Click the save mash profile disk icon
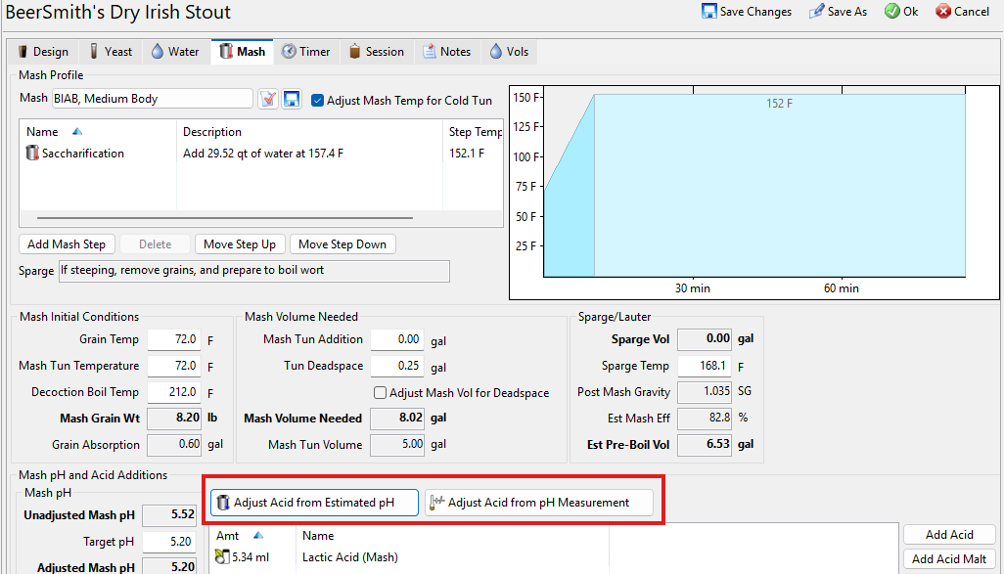 pos(292,100)
